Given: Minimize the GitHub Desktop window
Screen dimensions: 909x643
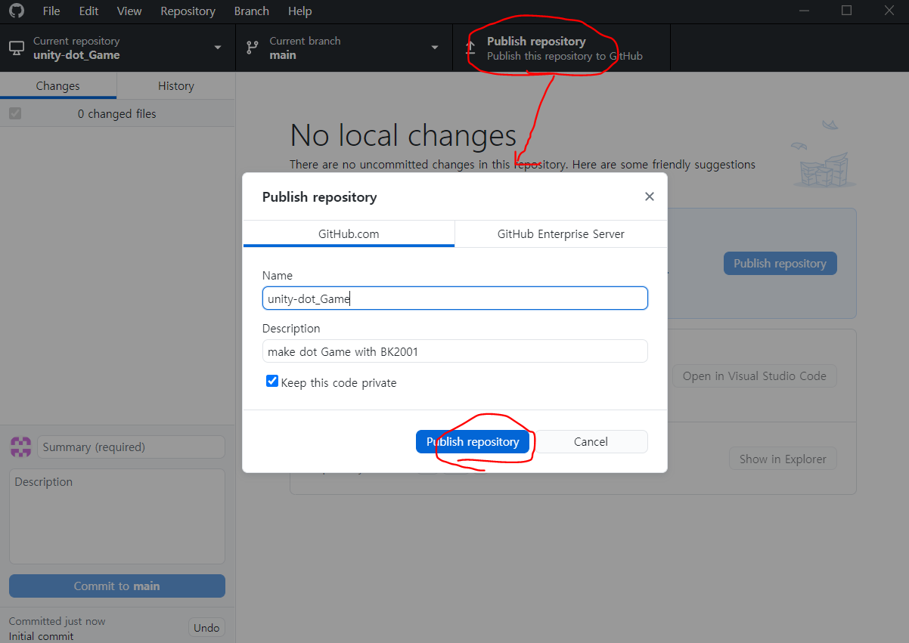Looking at the screenshot, I should (x=805, y=11).
